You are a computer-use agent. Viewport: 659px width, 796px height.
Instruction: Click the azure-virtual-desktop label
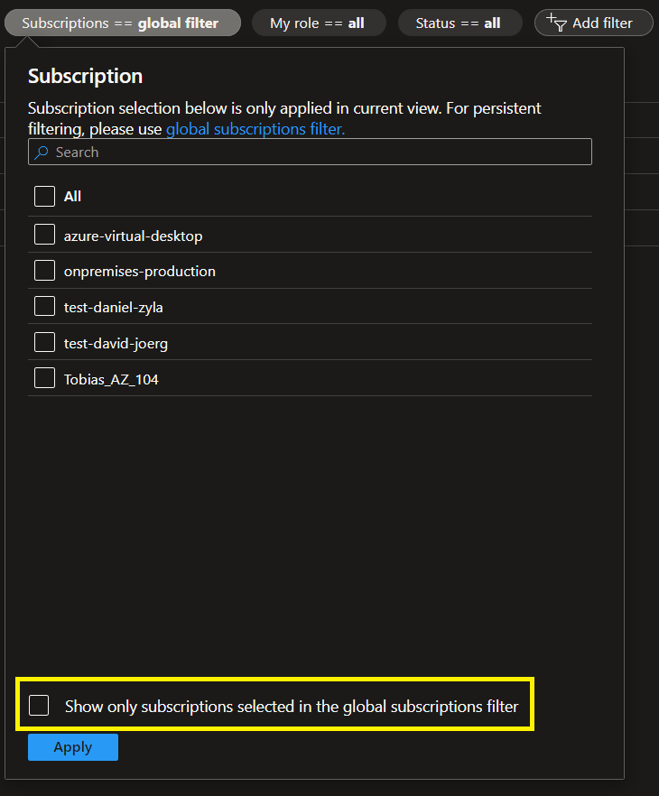point(133,236)
